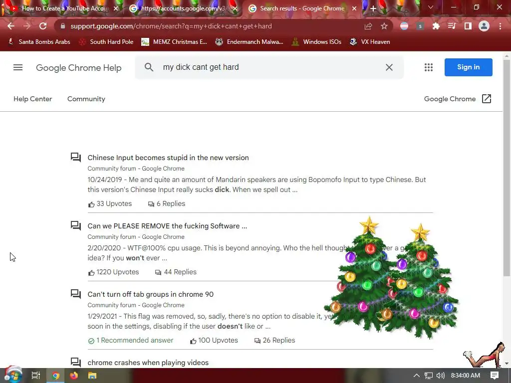Open South Hard Pole bookmark
This screenshot has height=383, width=511.
[x=106, y=42]
